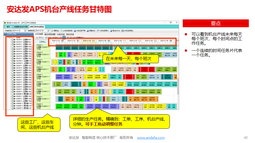This screenshot has height=143, width=255.
Task: Uncheck the 15A125L-1 work center checkbox
Action: click(12, 61)
